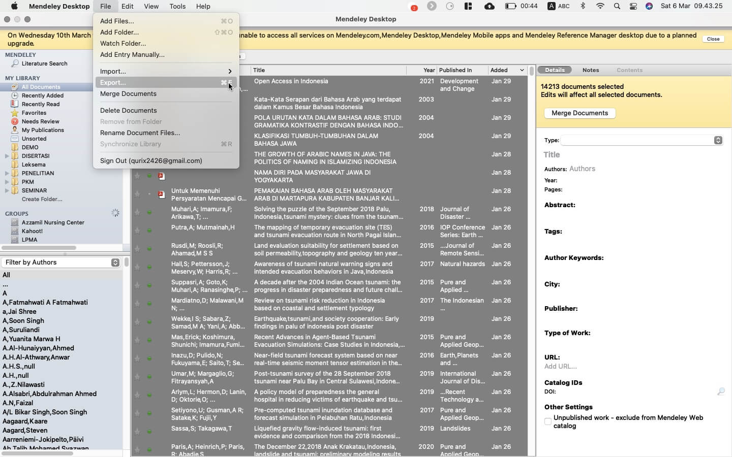Open the Type dropdown in the Details panel

click(718, 140)
